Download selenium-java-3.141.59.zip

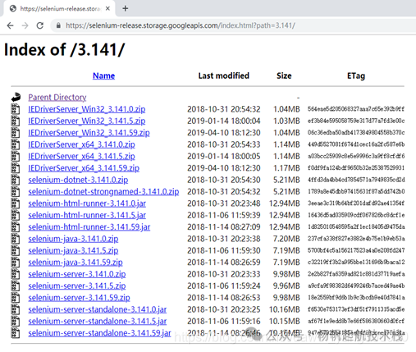75,263
